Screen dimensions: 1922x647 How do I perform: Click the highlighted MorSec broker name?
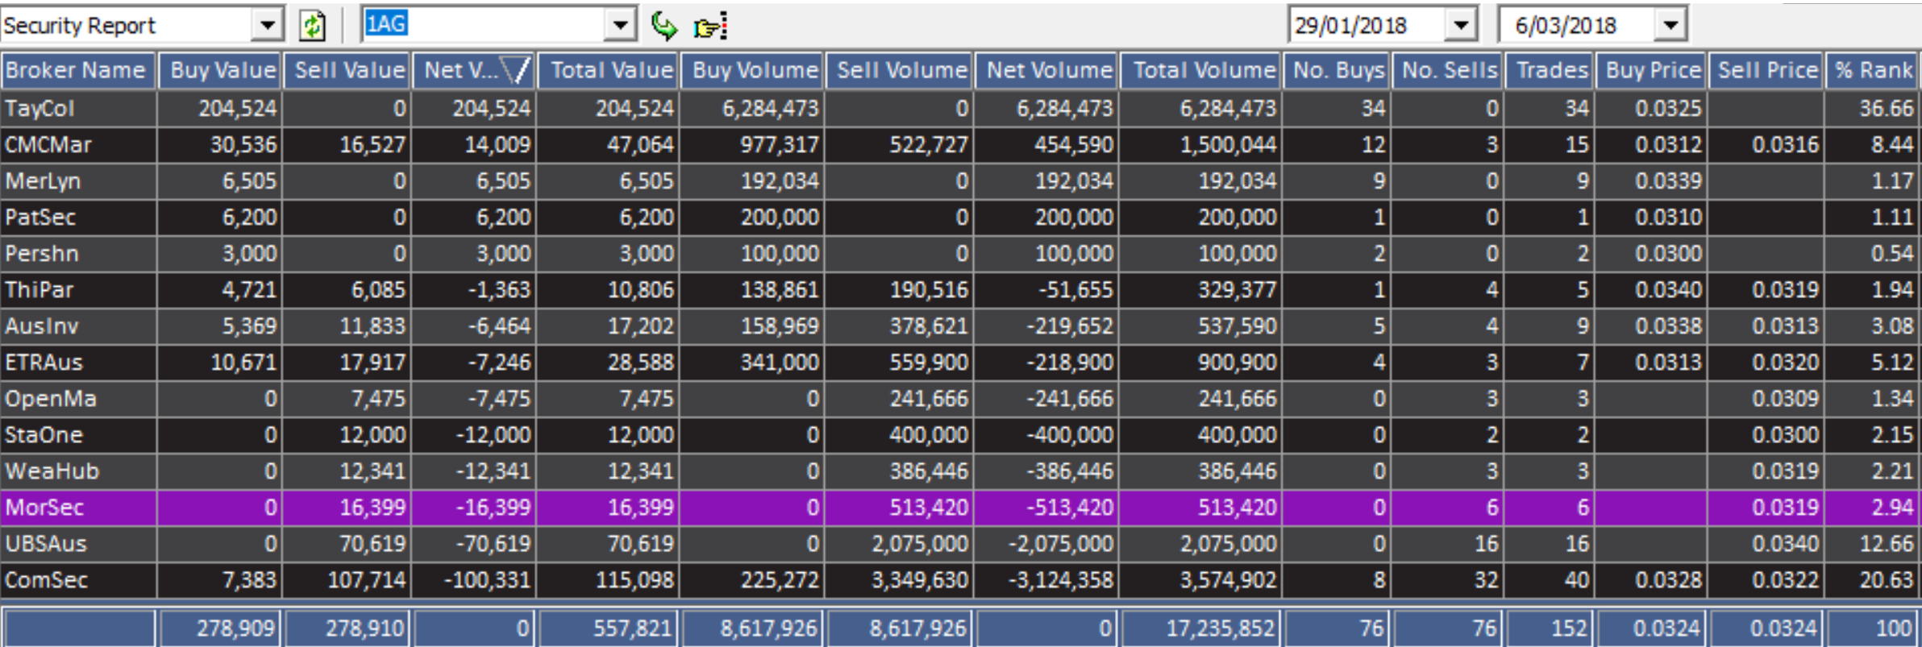click(44, 507)
